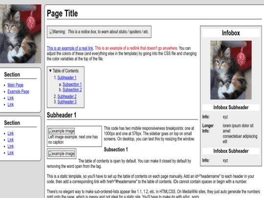This screenshot has height=198, width=264.
Task: Click the captioned left example image placeholder
Action: click(62, 131)
